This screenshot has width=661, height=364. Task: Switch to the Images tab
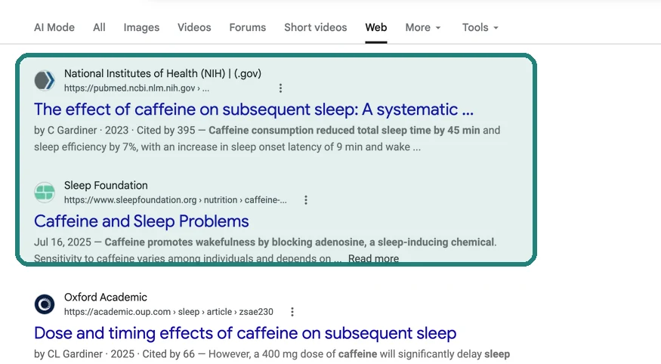[x=141, y=27]
